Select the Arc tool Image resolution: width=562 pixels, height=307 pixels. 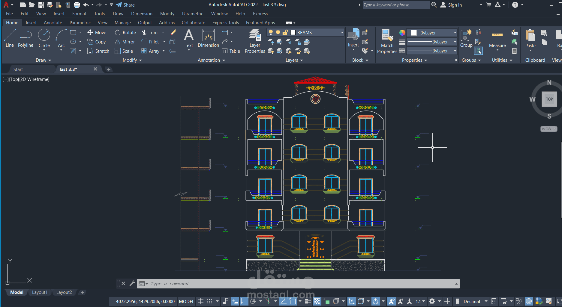click(x=61, y=38)
